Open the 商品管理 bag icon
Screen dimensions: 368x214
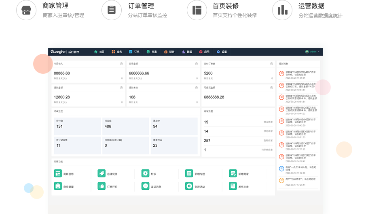click(x=58, y=186)
